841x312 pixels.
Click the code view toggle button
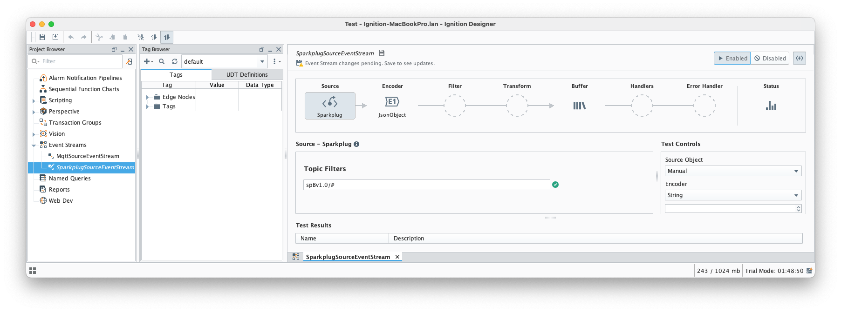click(800, 58)
